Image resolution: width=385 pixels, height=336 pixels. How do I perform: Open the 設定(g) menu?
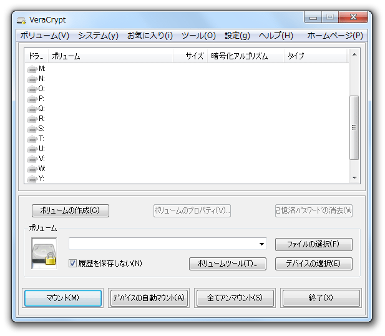238,36
